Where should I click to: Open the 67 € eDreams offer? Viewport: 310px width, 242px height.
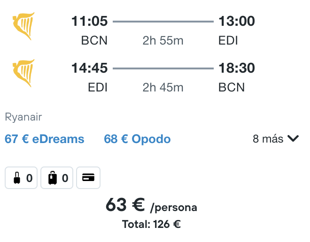pos(45,139)
